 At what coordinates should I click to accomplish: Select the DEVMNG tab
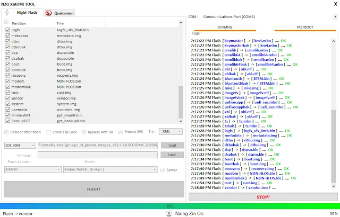click(x=225, y=28)
